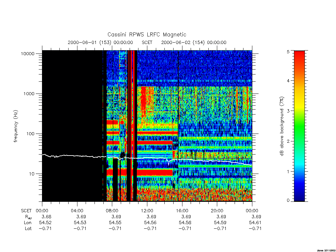Click the "Cassini RPWS LRFC Magnetic" title
This screenshot has height=252, width=336.
coord(147,34)
